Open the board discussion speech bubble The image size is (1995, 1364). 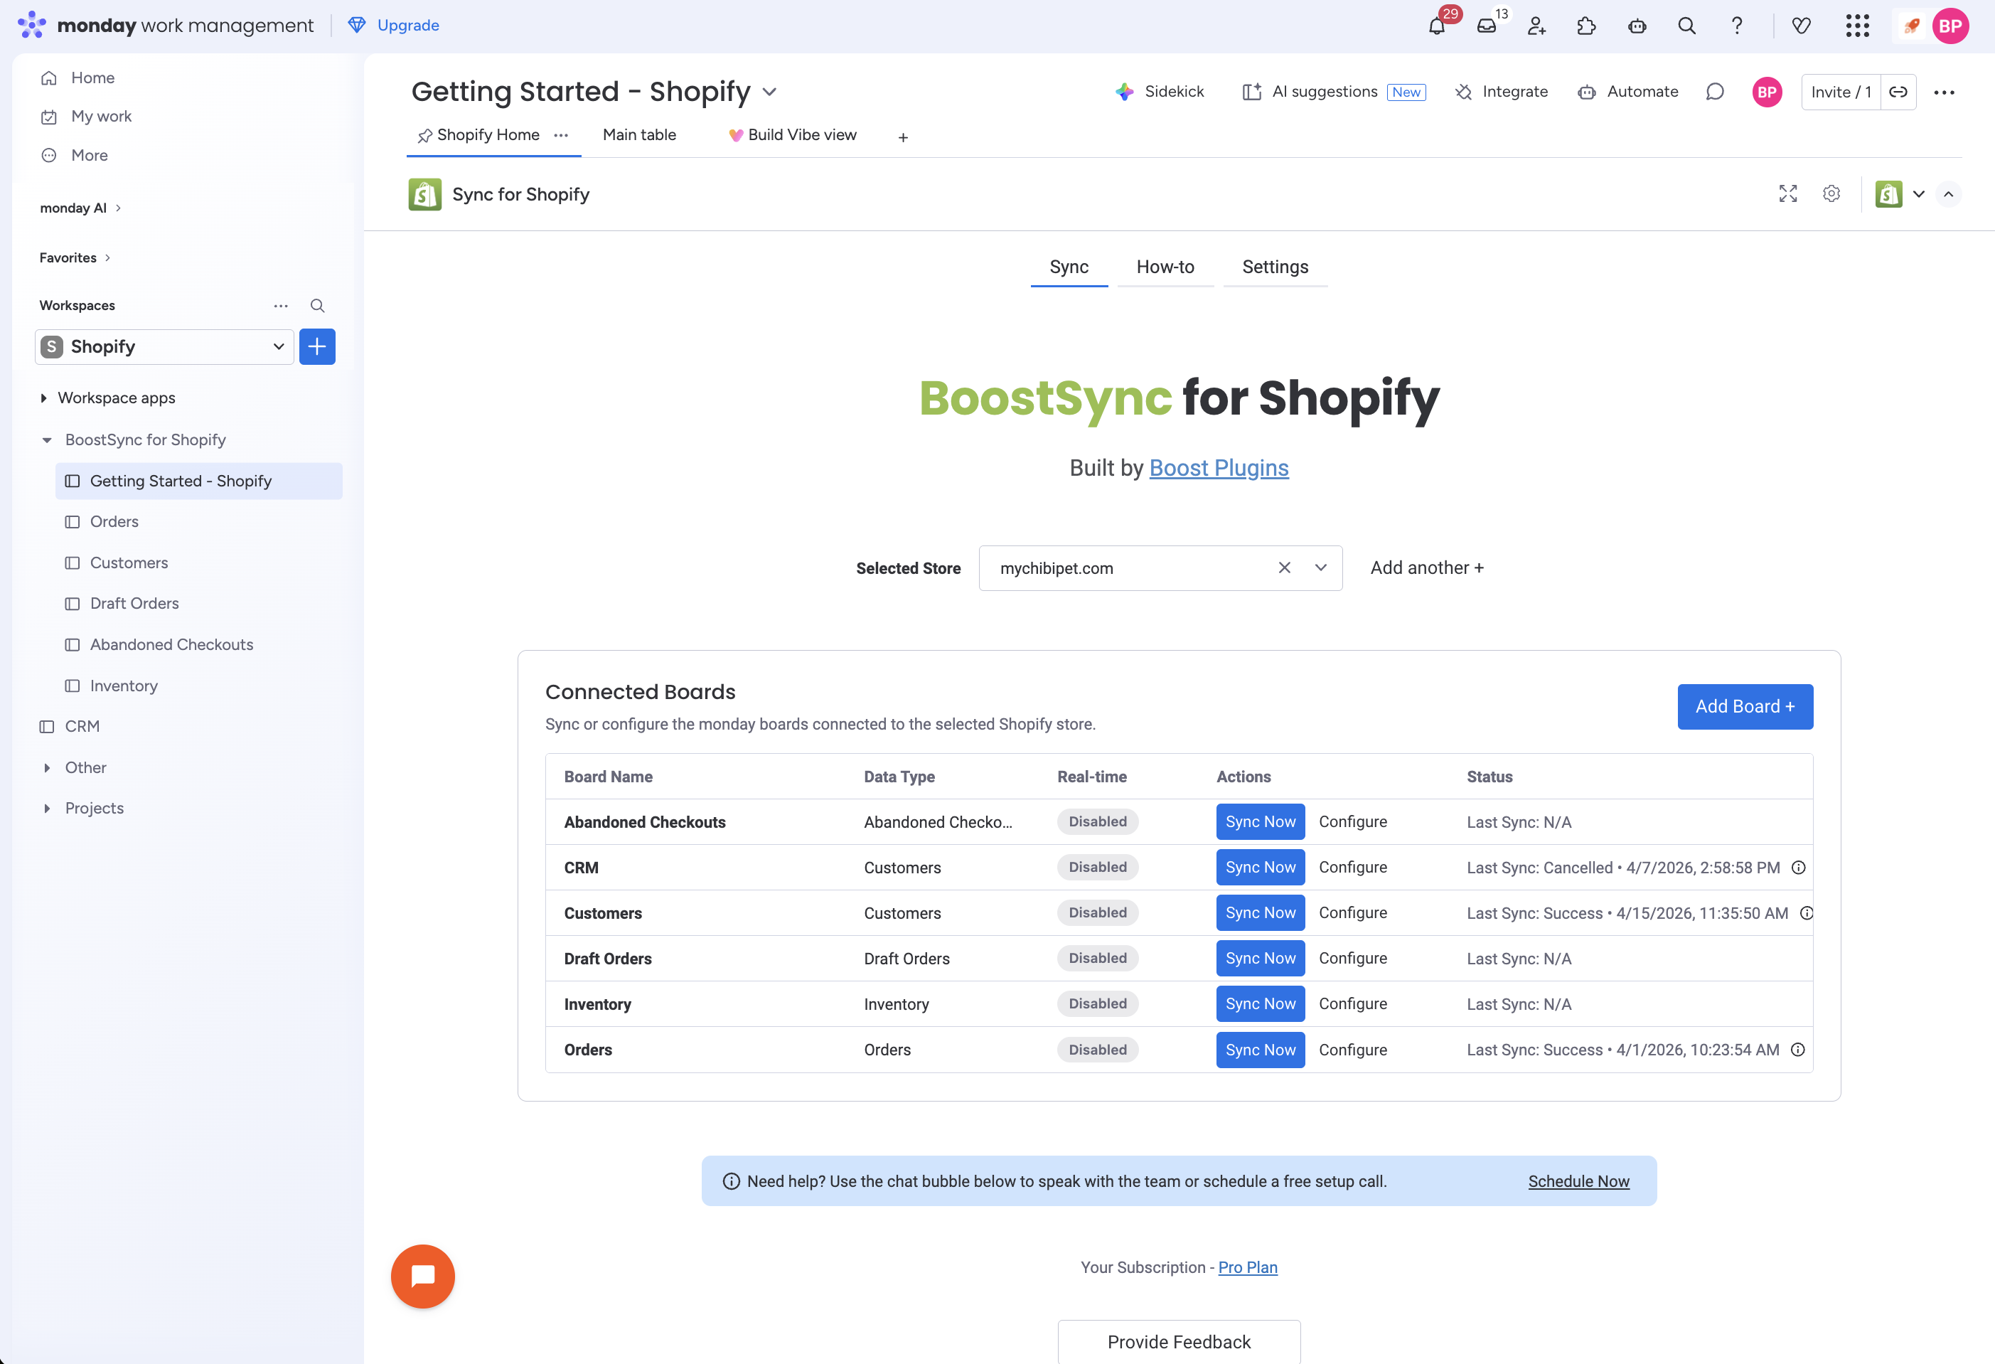(1714, 92)
